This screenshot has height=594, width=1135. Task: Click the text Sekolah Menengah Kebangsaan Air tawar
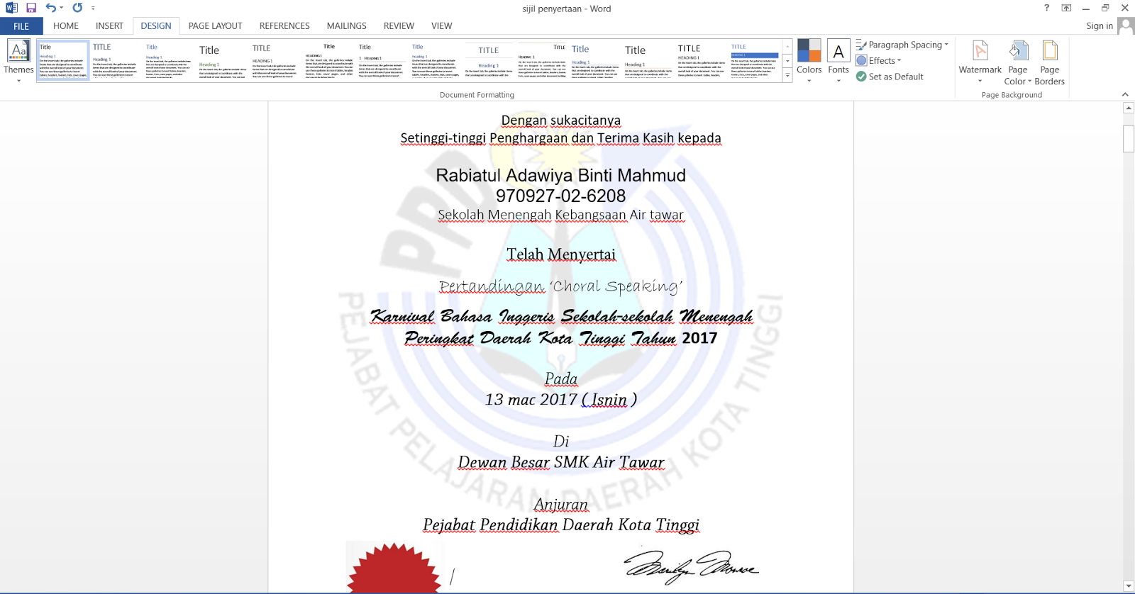coord(560,215)
